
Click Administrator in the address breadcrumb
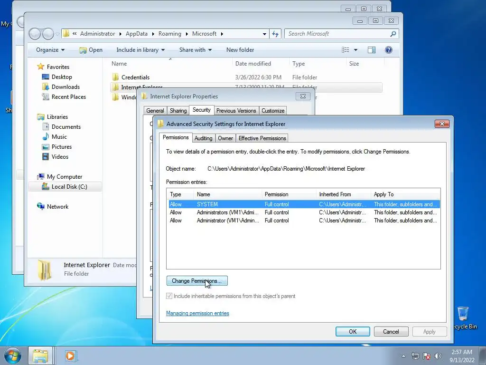[x=97, y=34]
